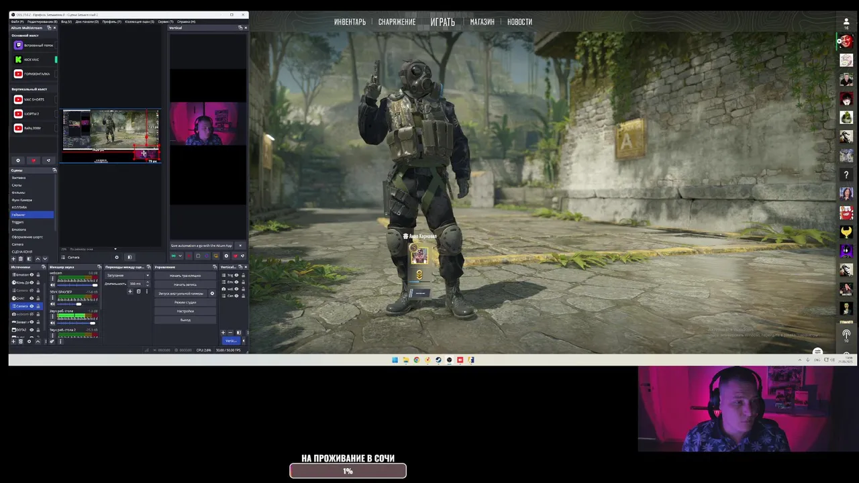Toggle visibility of Camera source
The height and width of the screenshot is (483, 859).
coord(32,306)
